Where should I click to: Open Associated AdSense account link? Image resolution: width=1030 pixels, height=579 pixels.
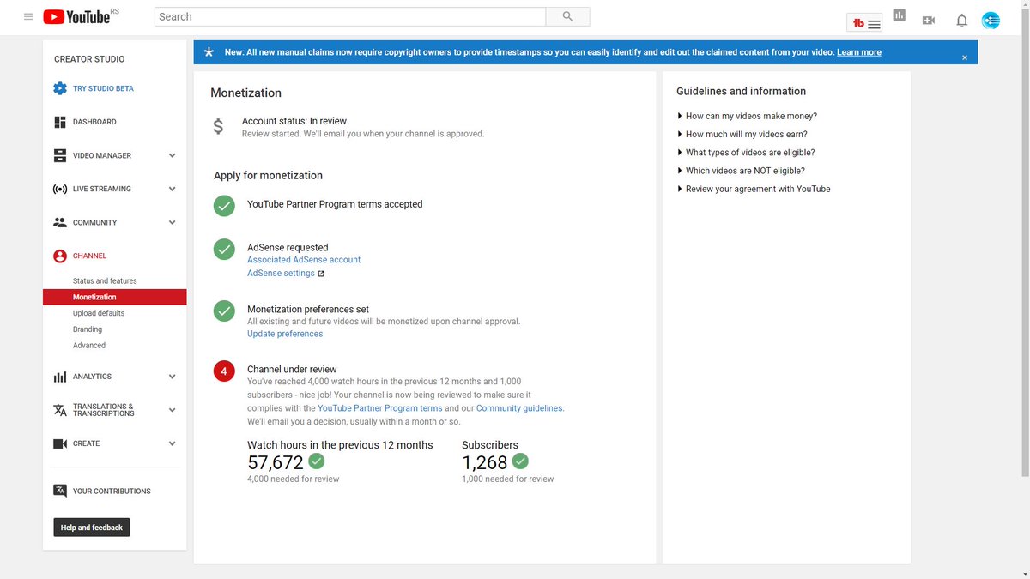(x=304, y=260)
